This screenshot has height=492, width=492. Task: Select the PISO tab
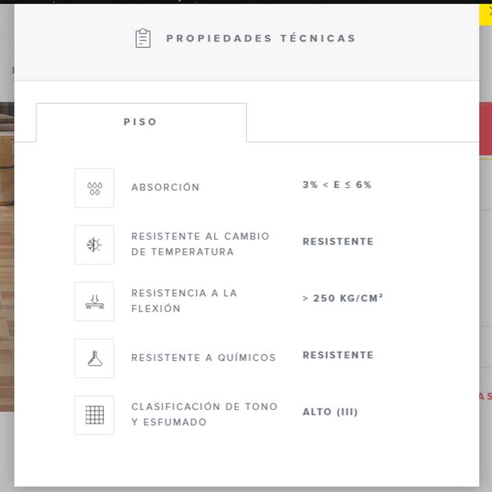[141, 122]
